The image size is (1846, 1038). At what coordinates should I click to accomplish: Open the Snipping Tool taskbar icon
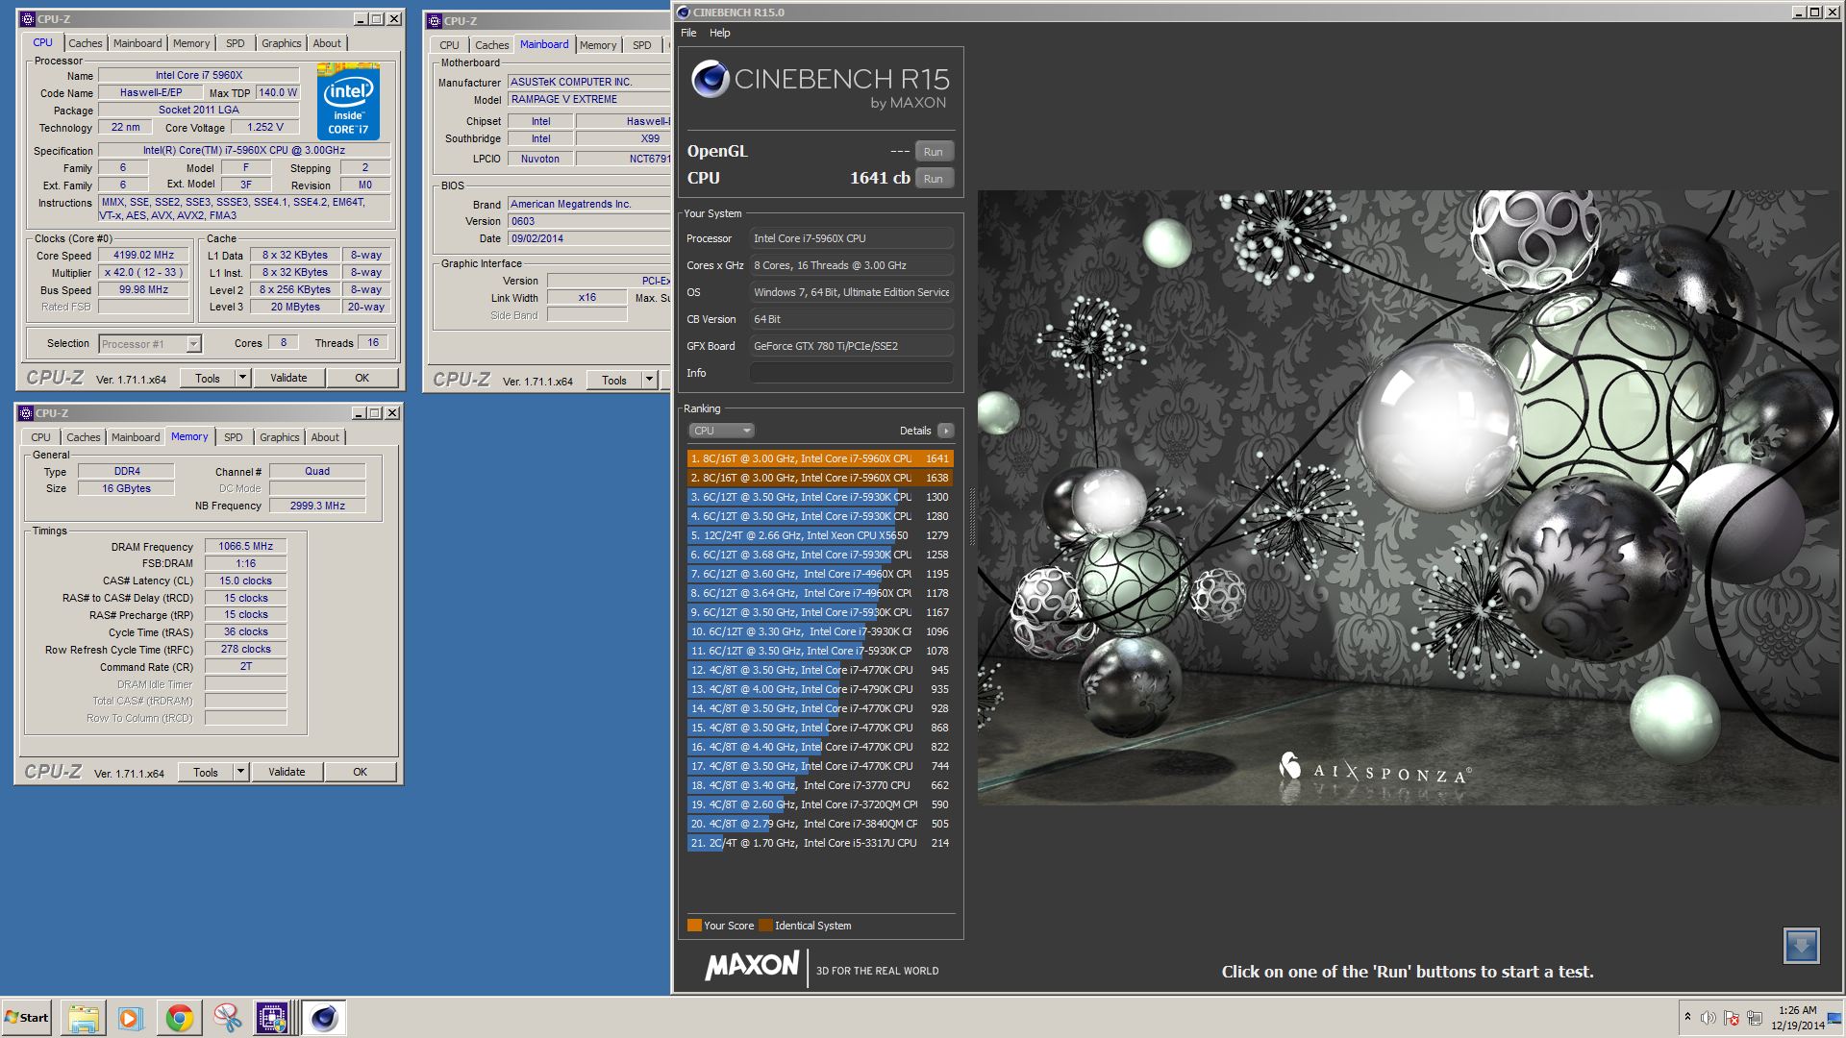tap(227, 1018)
